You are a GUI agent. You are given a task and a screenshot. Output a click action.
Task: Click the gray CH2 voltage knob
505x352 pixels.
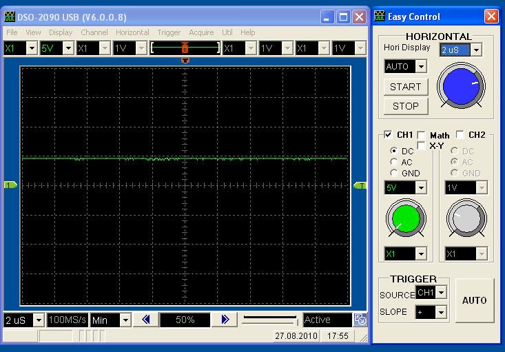click(x=466, y=219)
